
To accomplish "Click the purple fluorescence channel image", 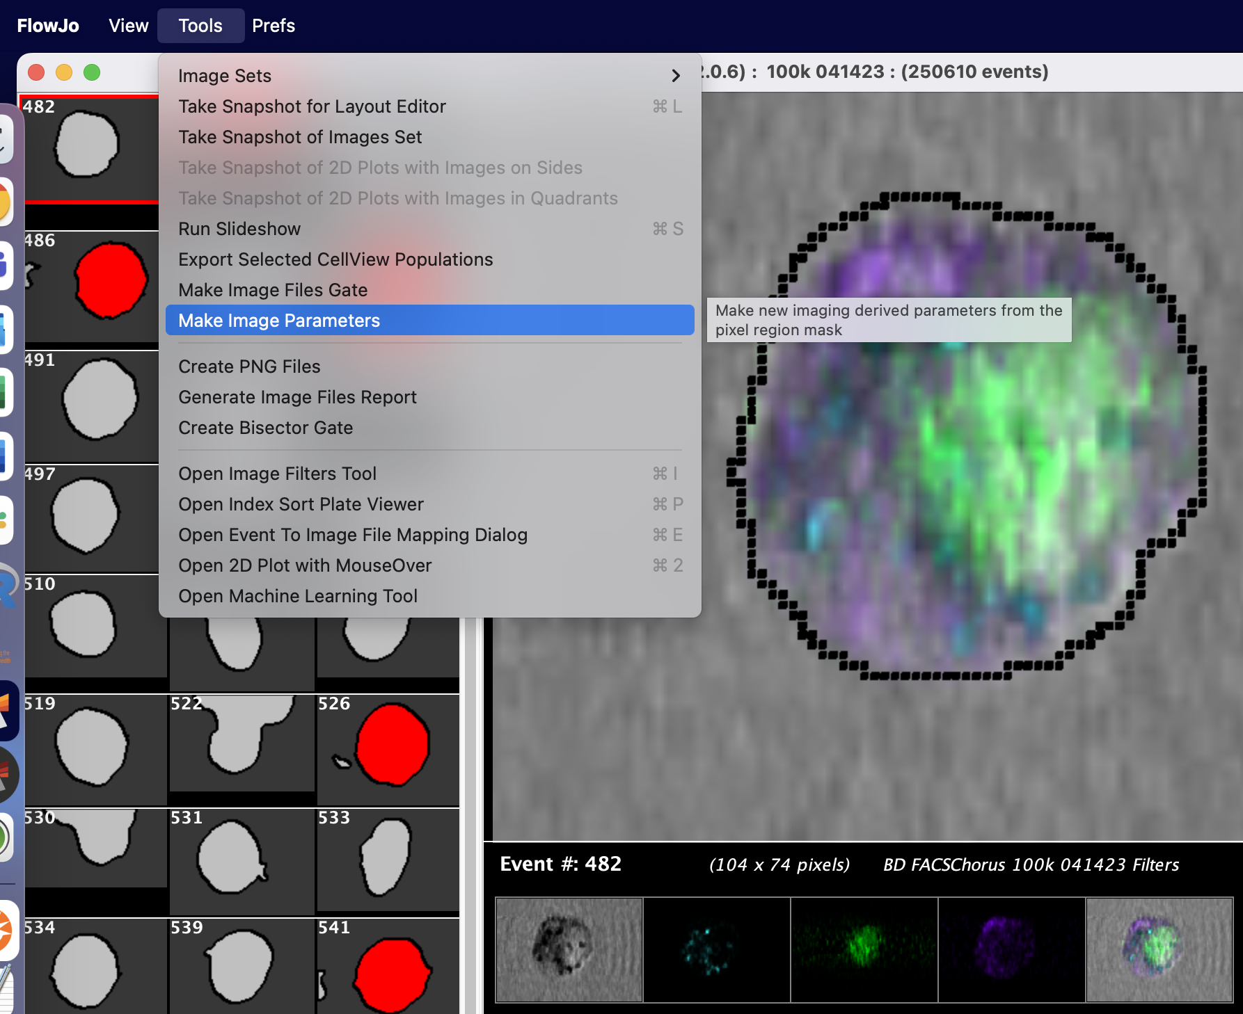I will tap(1011, 949).
